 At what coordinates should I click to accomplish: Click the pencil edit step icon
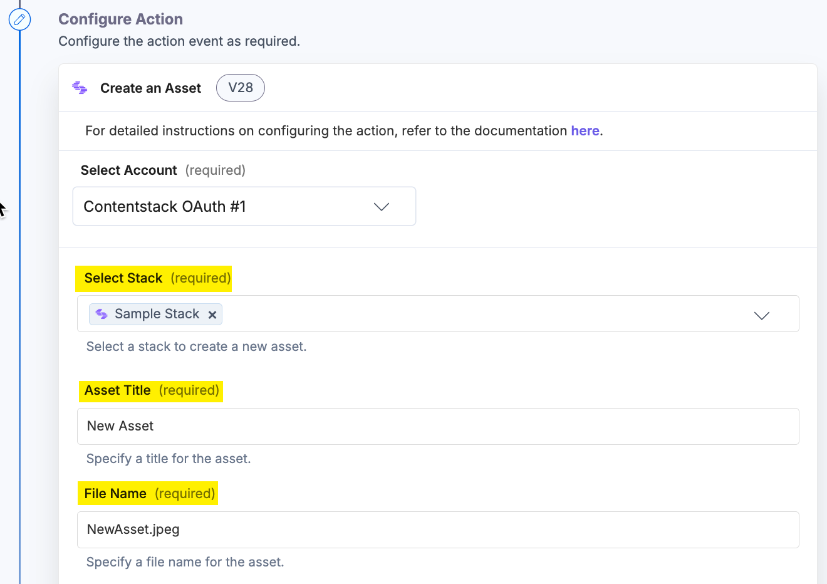coord(19,19)
